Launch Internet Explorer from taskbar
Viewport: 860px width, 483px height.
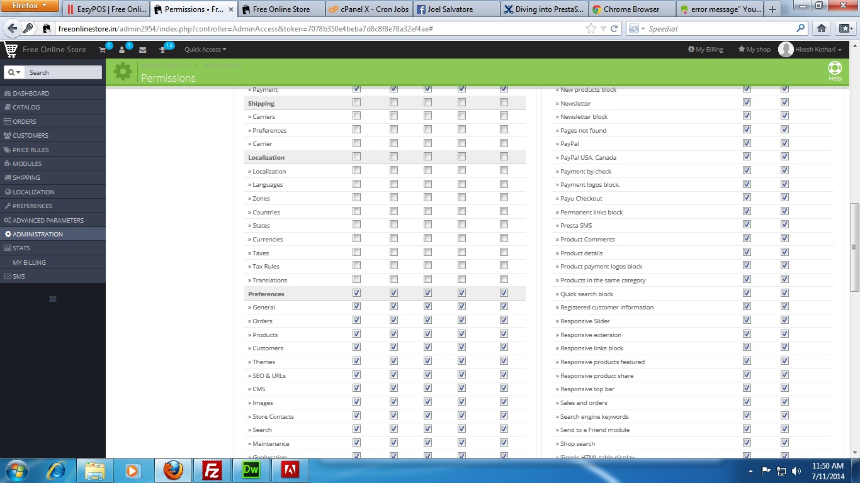(57, 470)
